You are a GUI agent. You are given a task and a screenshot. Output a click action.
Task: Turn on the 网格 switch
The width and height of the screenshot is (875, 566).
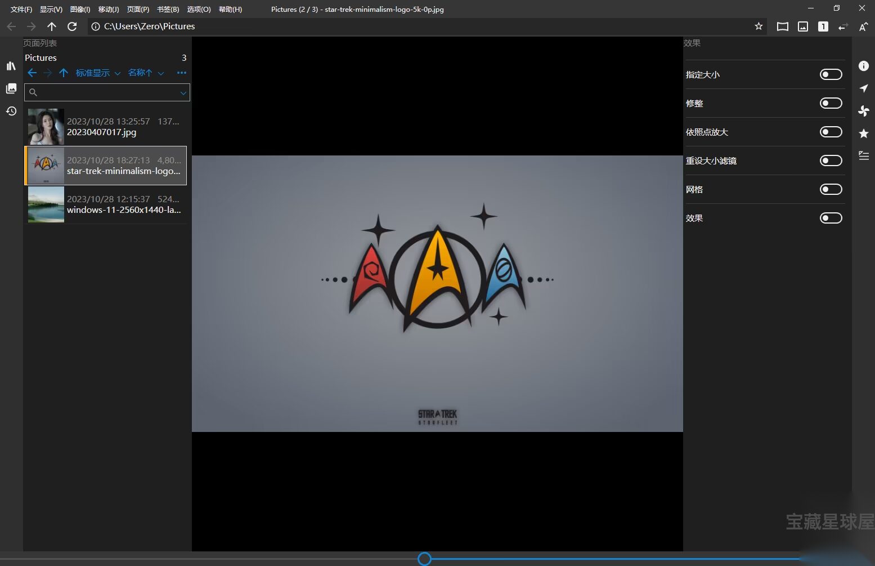831,189
